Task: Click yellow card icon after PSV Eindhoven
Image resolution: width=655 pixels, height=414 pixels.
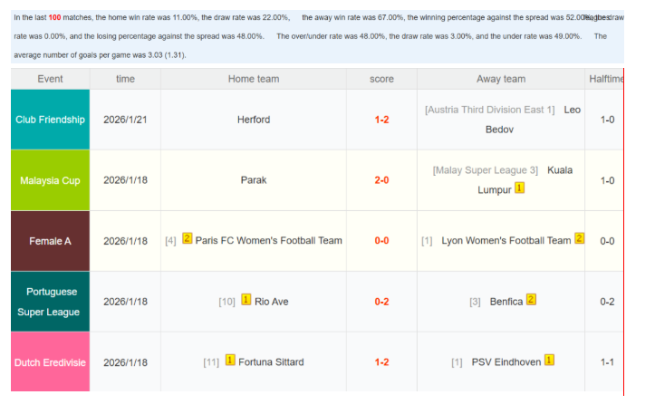Action: click(x=549, y=361)
